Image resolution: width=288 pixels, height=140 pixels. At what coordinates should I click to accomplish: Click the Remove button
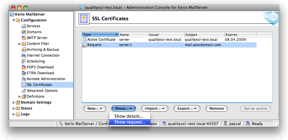(217, 109)
